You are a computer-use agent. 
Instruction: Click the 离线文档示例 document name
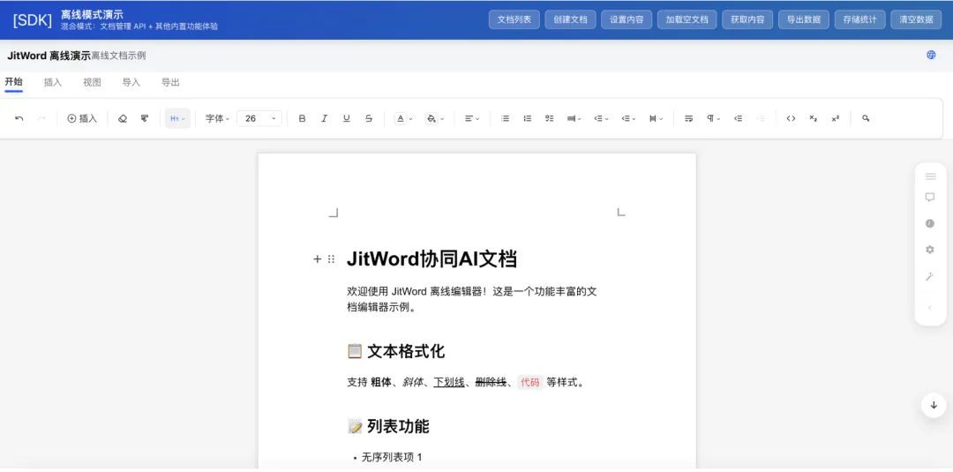[118, 56]
